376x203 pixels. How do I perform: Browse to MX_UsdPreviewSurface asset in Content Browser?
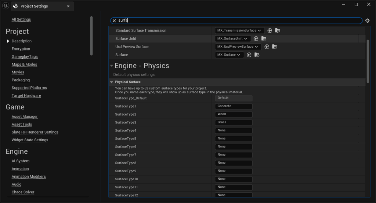pos(275,47)
